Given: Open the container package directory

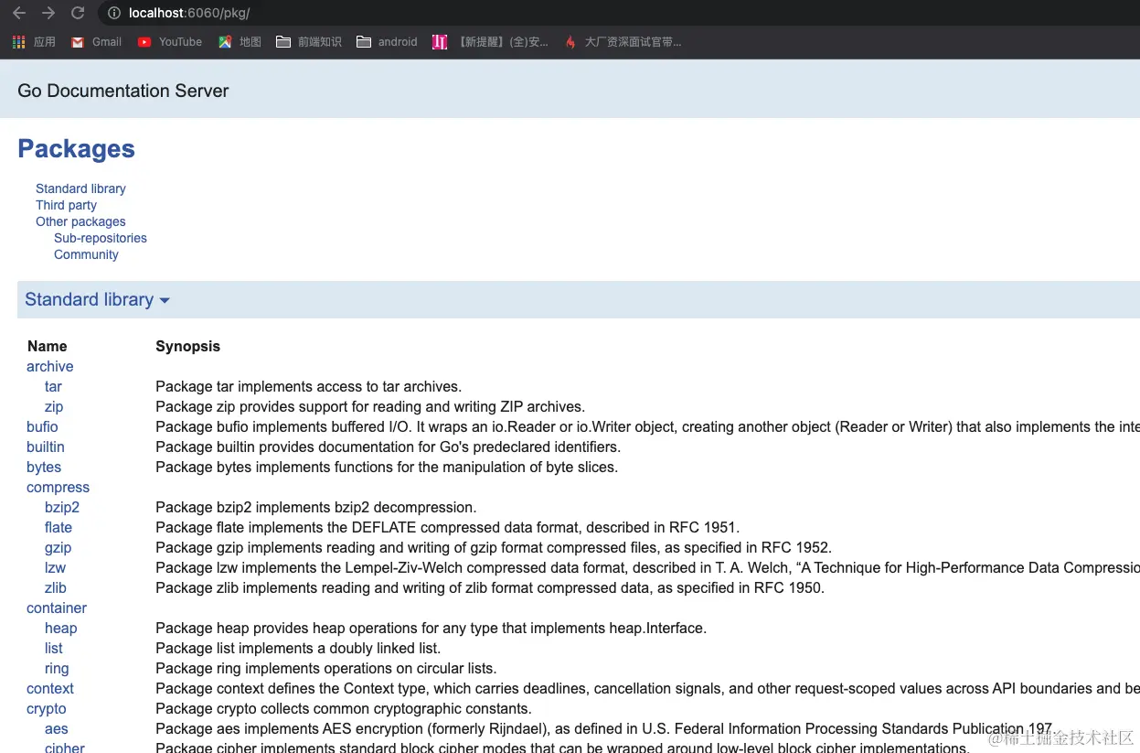Looking at the screenshot, I should click(57, 608).
